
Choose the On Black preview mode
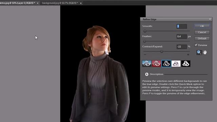coord(166,64)
